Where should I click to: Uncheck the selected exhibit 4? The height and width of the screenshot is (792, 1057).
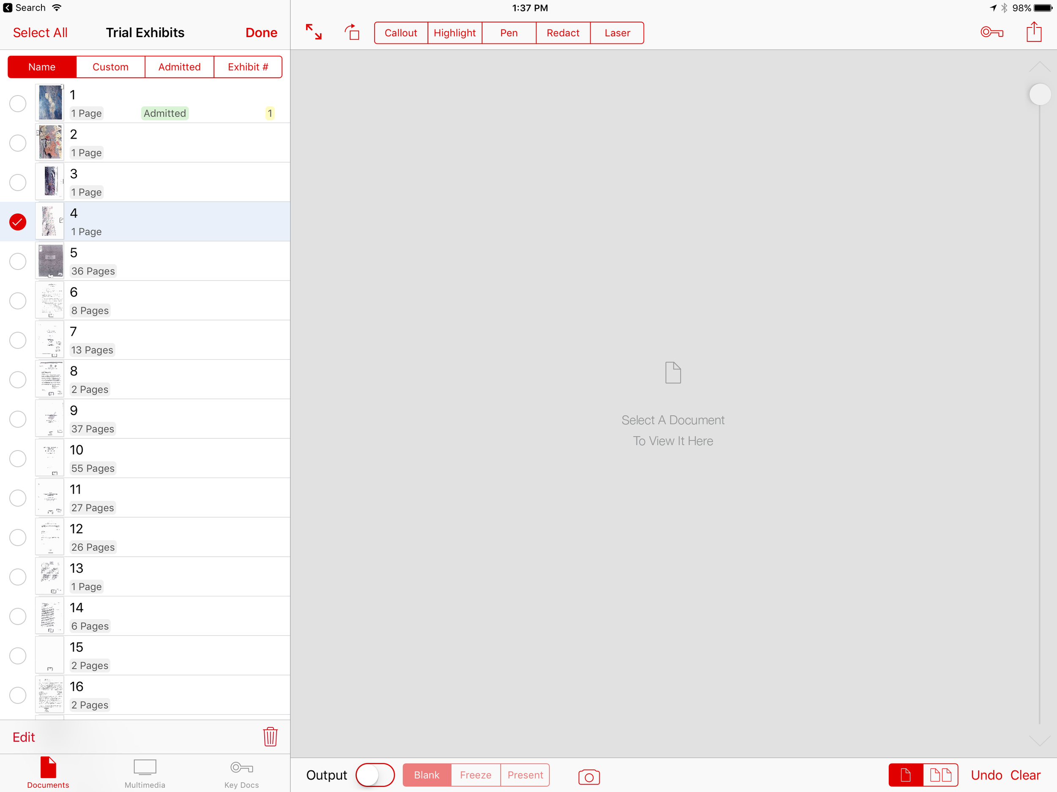[18, 221]
